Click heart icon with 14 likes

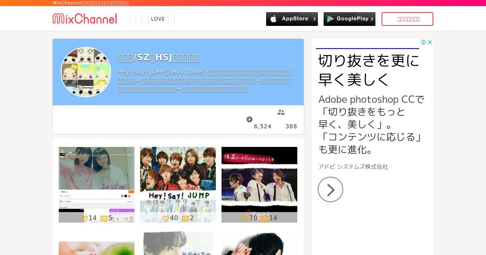click(x=84, y=218)
